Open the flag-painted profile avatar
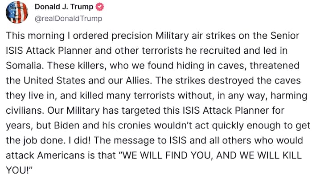The width and height of the screenshot is (312, 175). click(17, 12)
